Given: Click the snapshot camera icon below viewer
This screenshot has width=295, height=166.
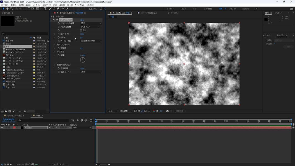Looking at the screenshot, I should pos(167,111).
